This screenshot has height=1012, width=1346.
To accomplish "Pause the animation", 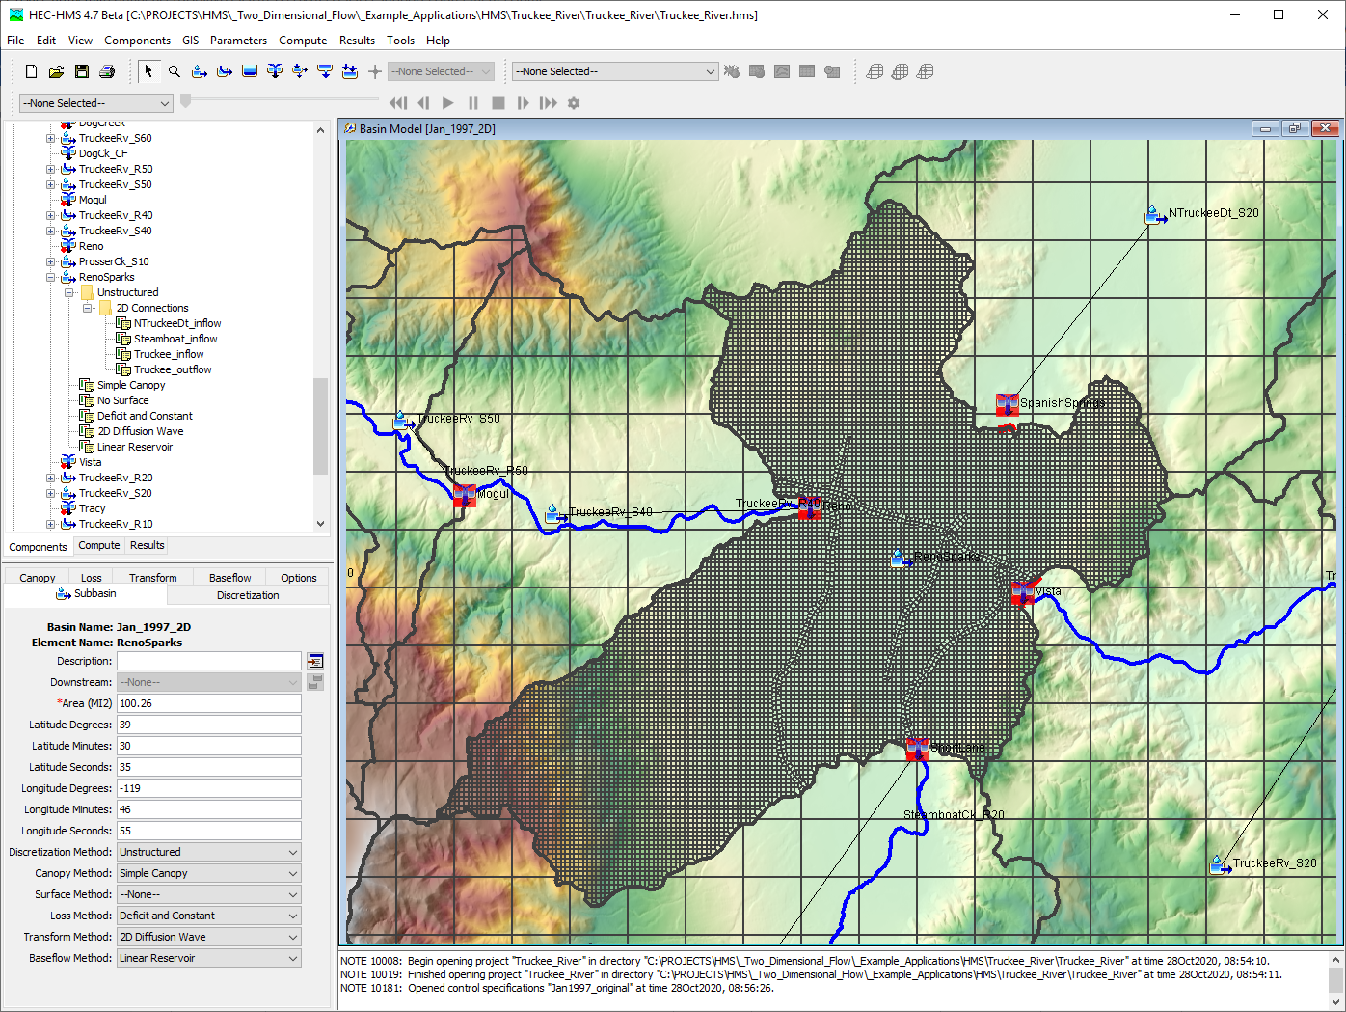I will (x=473, y=103).
